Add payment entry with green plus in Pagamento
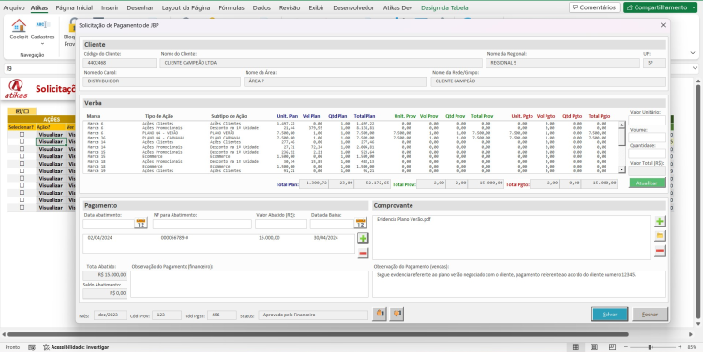 tap(363, 238)
